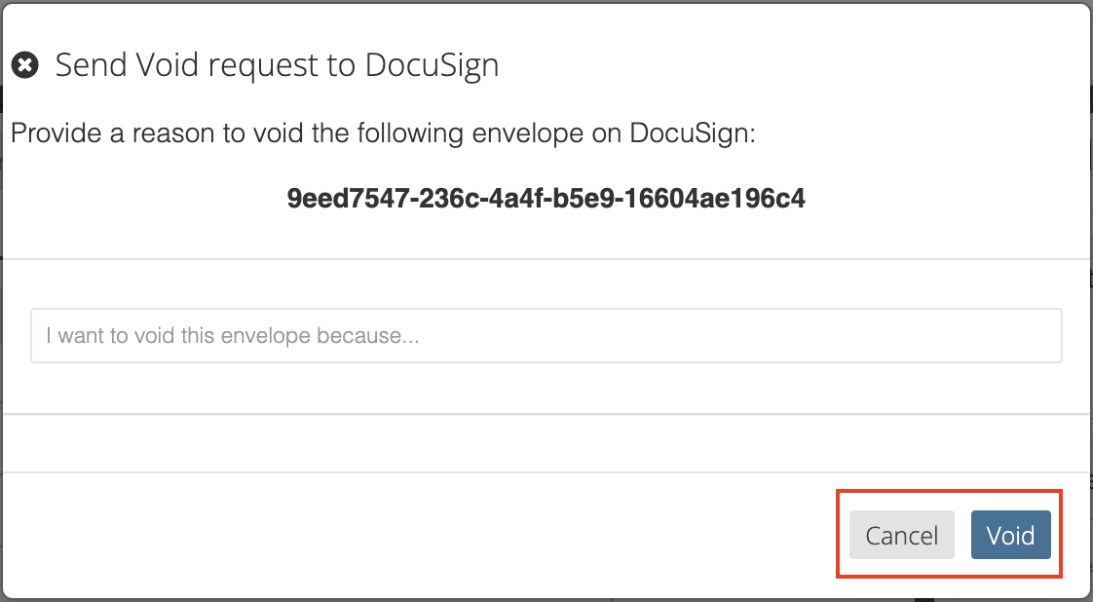
Task: Click the "Send Void request to DocuSign" heading
Action: pyautogui.click(x=277, y=66)
